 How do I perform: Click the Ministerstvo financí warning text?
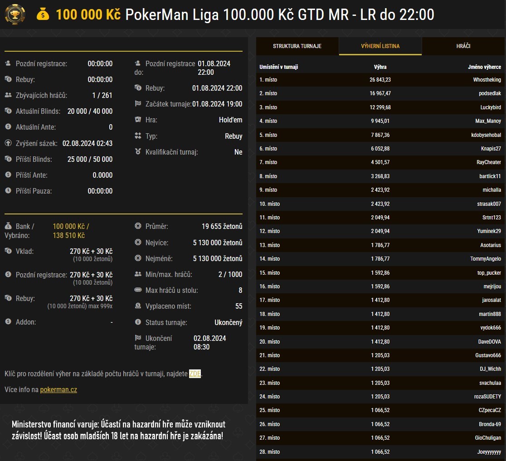click(x=118, y=430)
